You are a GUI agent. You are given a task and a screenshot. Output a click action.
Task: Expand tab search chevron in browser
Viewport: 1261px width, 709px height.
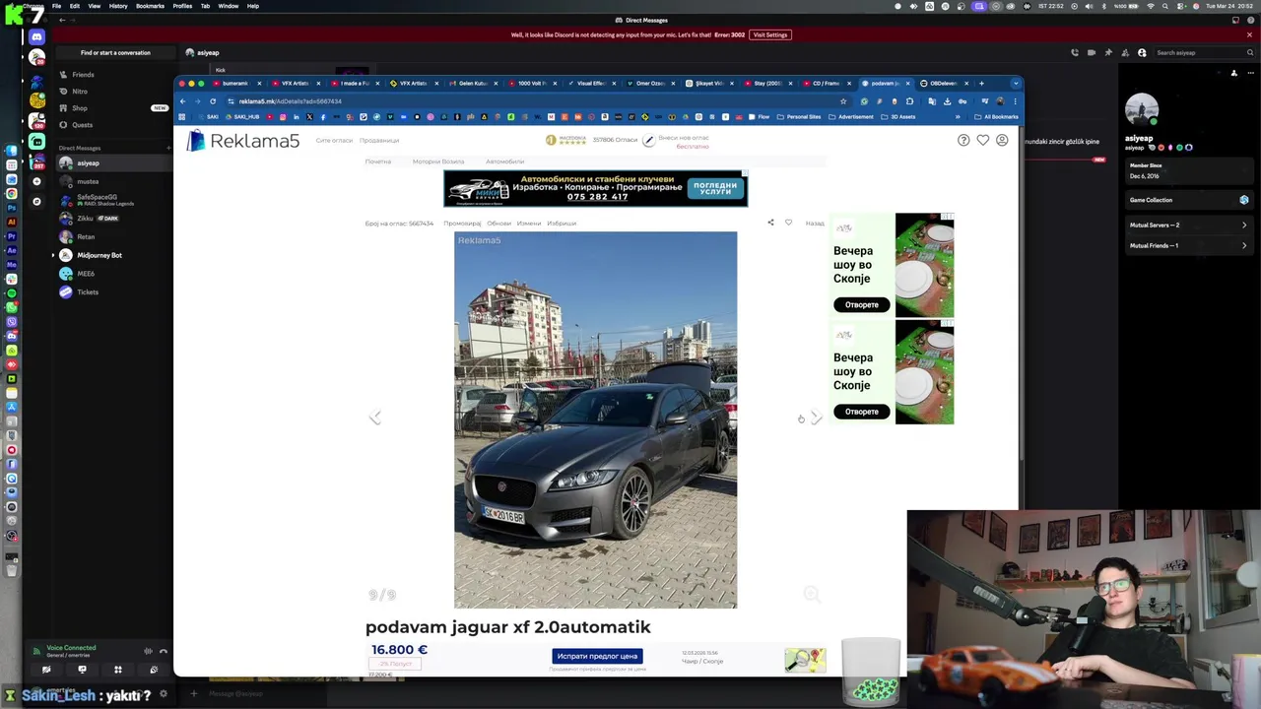(1016, 83)
